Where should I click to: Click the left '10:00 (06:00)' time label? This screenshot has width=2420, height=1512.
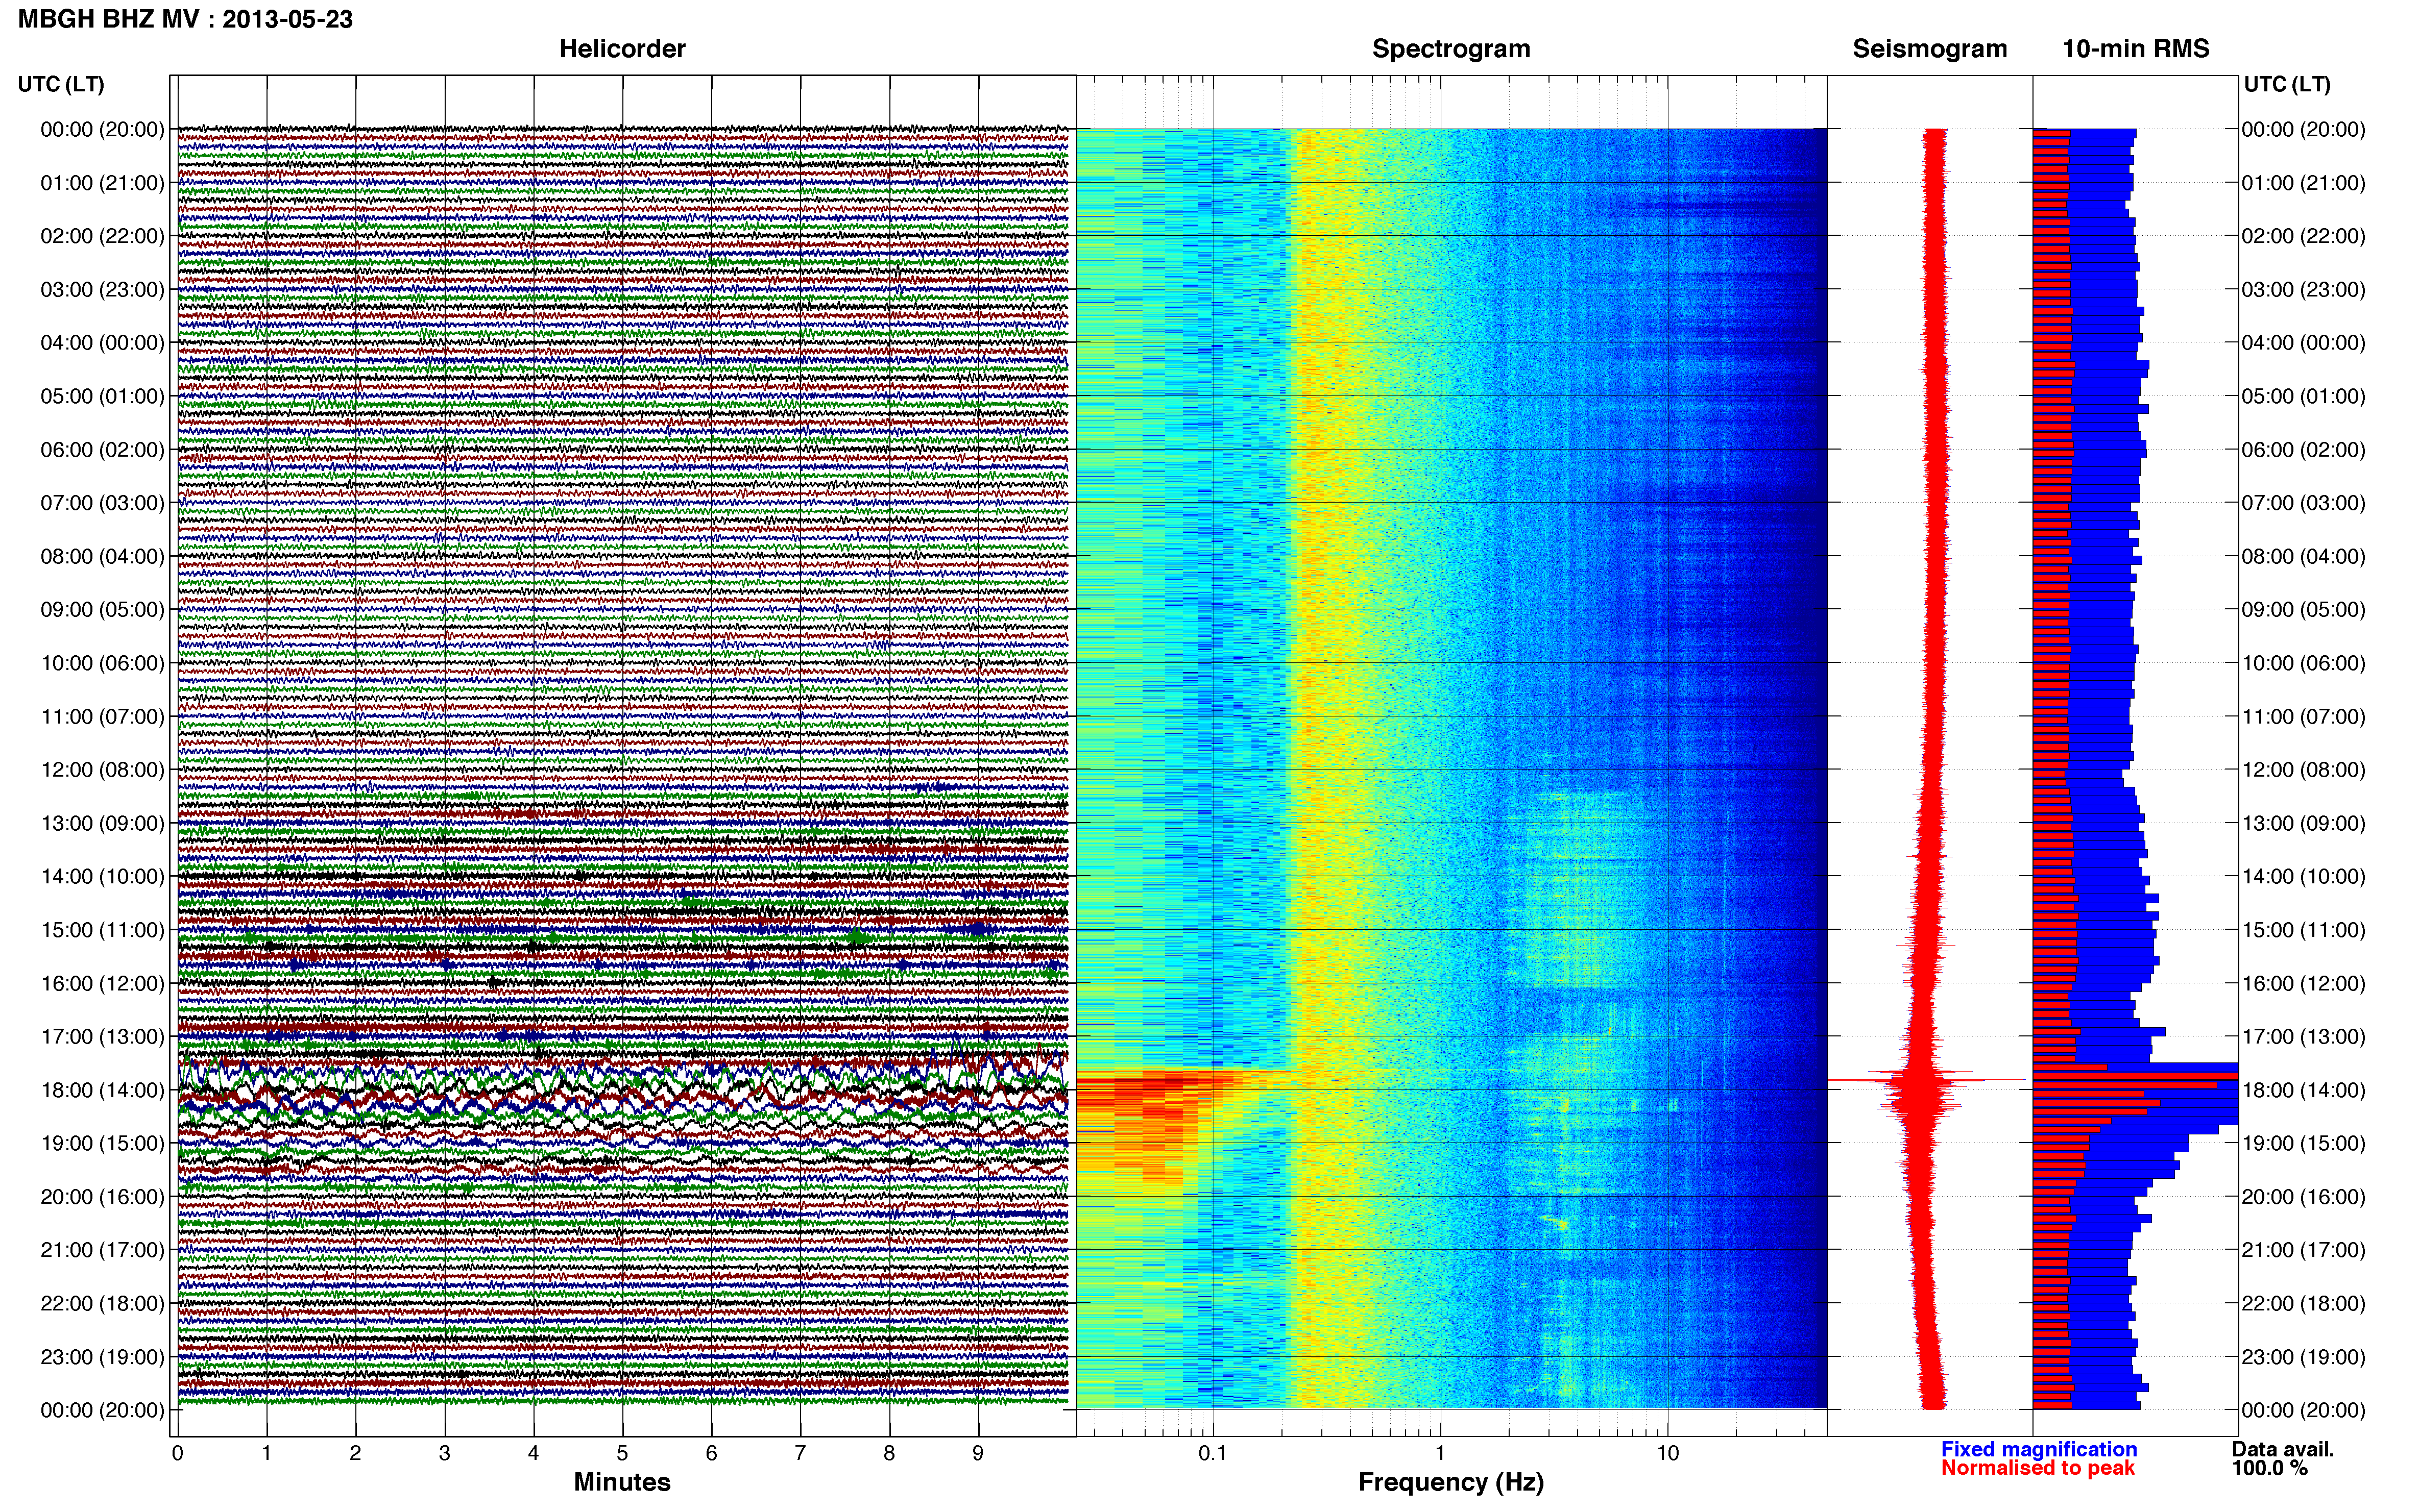coord(102,663)
